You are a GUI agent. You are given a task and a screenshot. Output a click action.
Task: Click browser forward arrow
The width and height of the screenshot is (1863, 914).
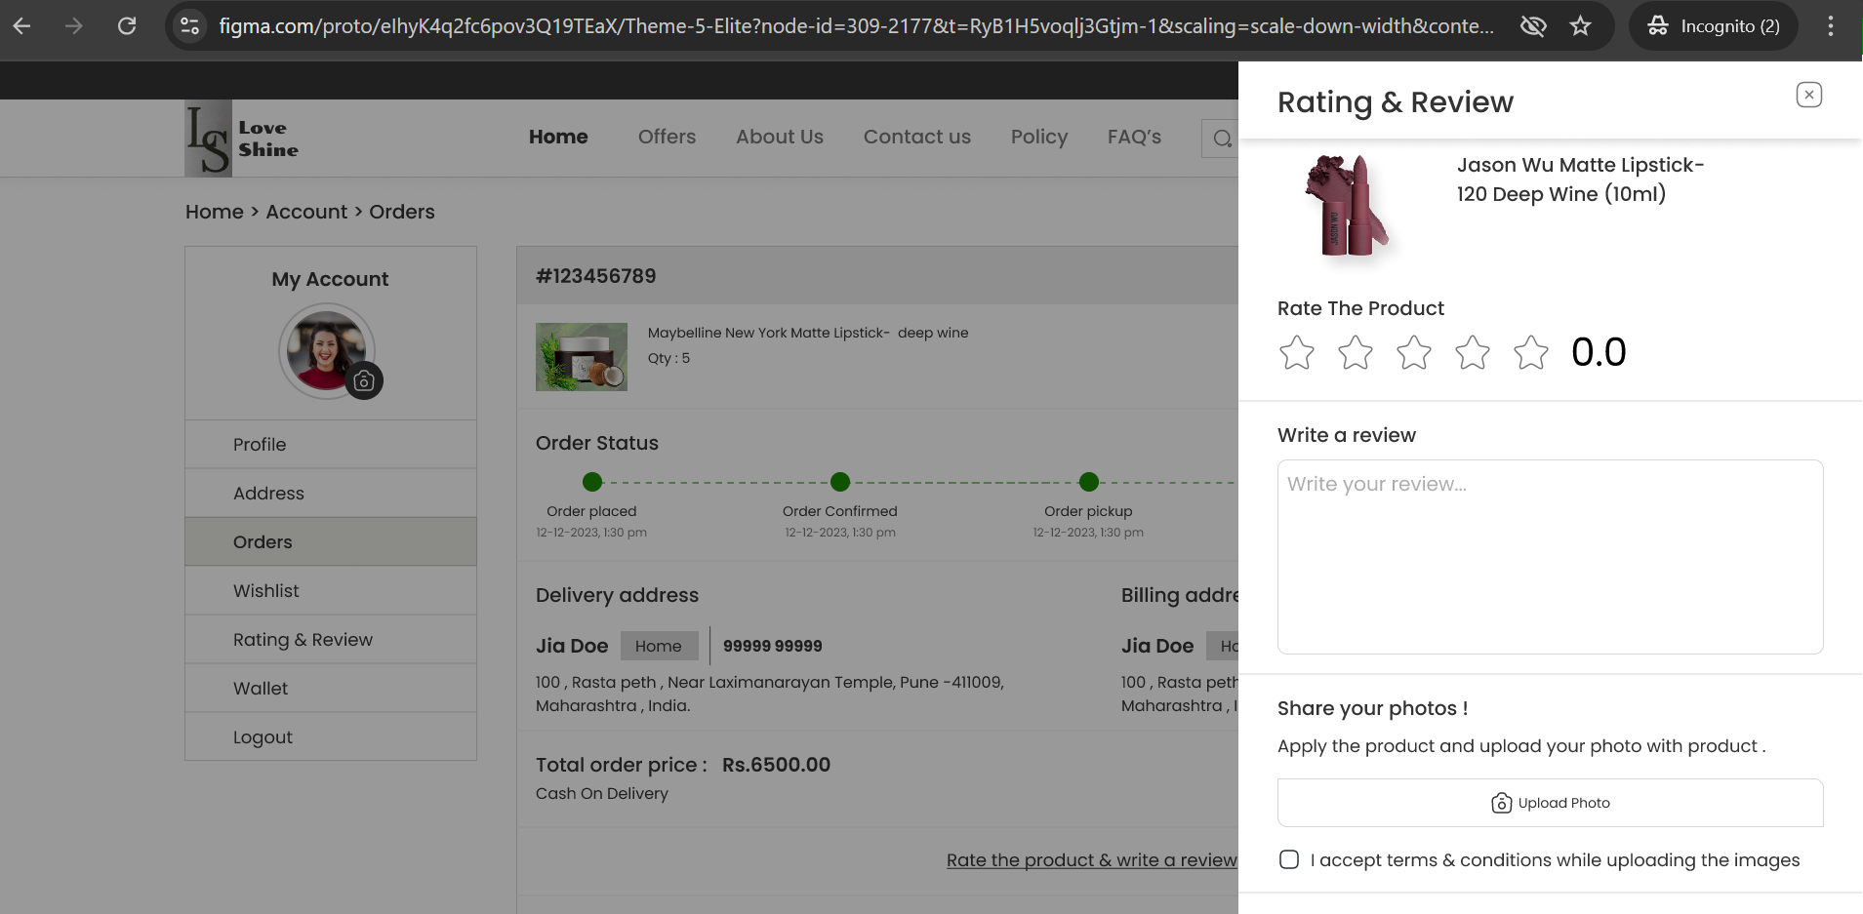tap(74, 26)
